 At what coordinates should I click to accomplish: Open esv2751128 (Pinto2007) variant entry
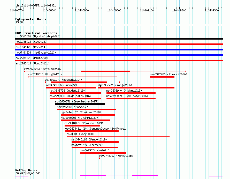click(x=33, y=58)
